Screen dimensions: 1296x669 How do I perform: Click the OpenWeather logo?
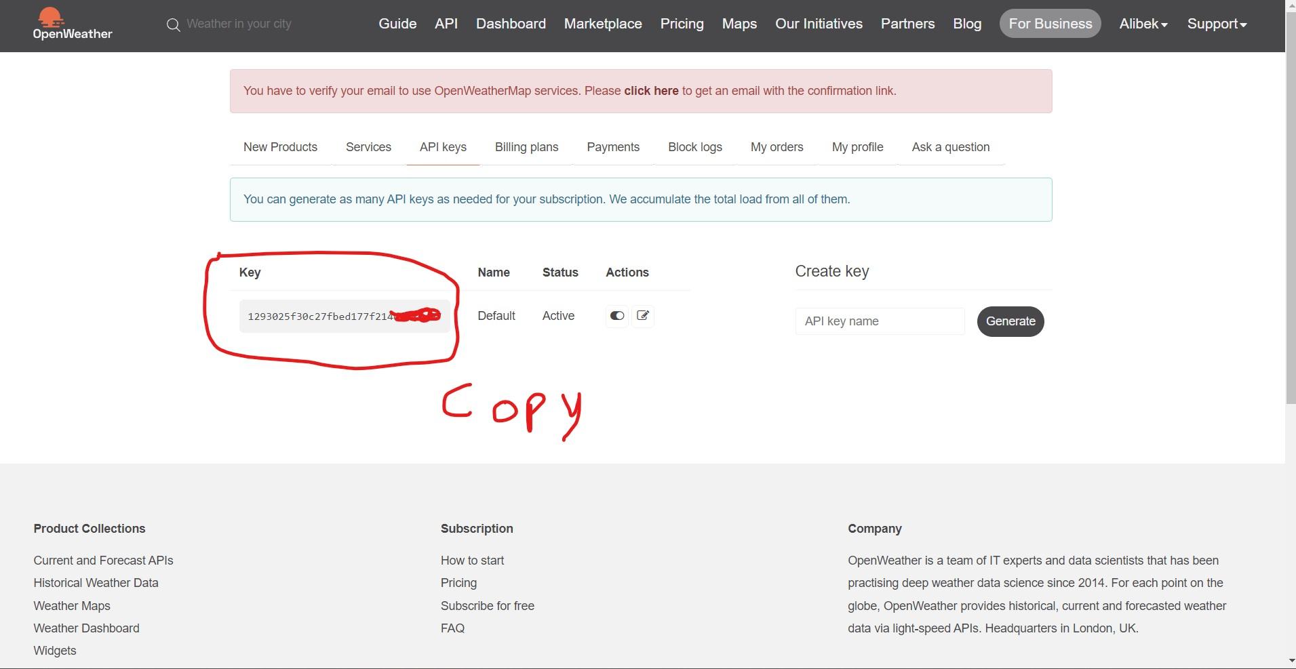[73, 24]
